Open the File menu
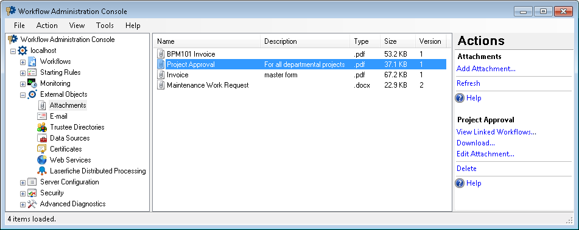Screen dimensions: 579x230 pos(19,26)
